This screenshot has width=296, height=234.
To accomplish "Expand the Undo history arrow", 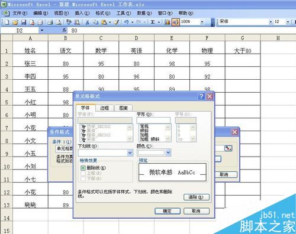I will pos(132,22).
